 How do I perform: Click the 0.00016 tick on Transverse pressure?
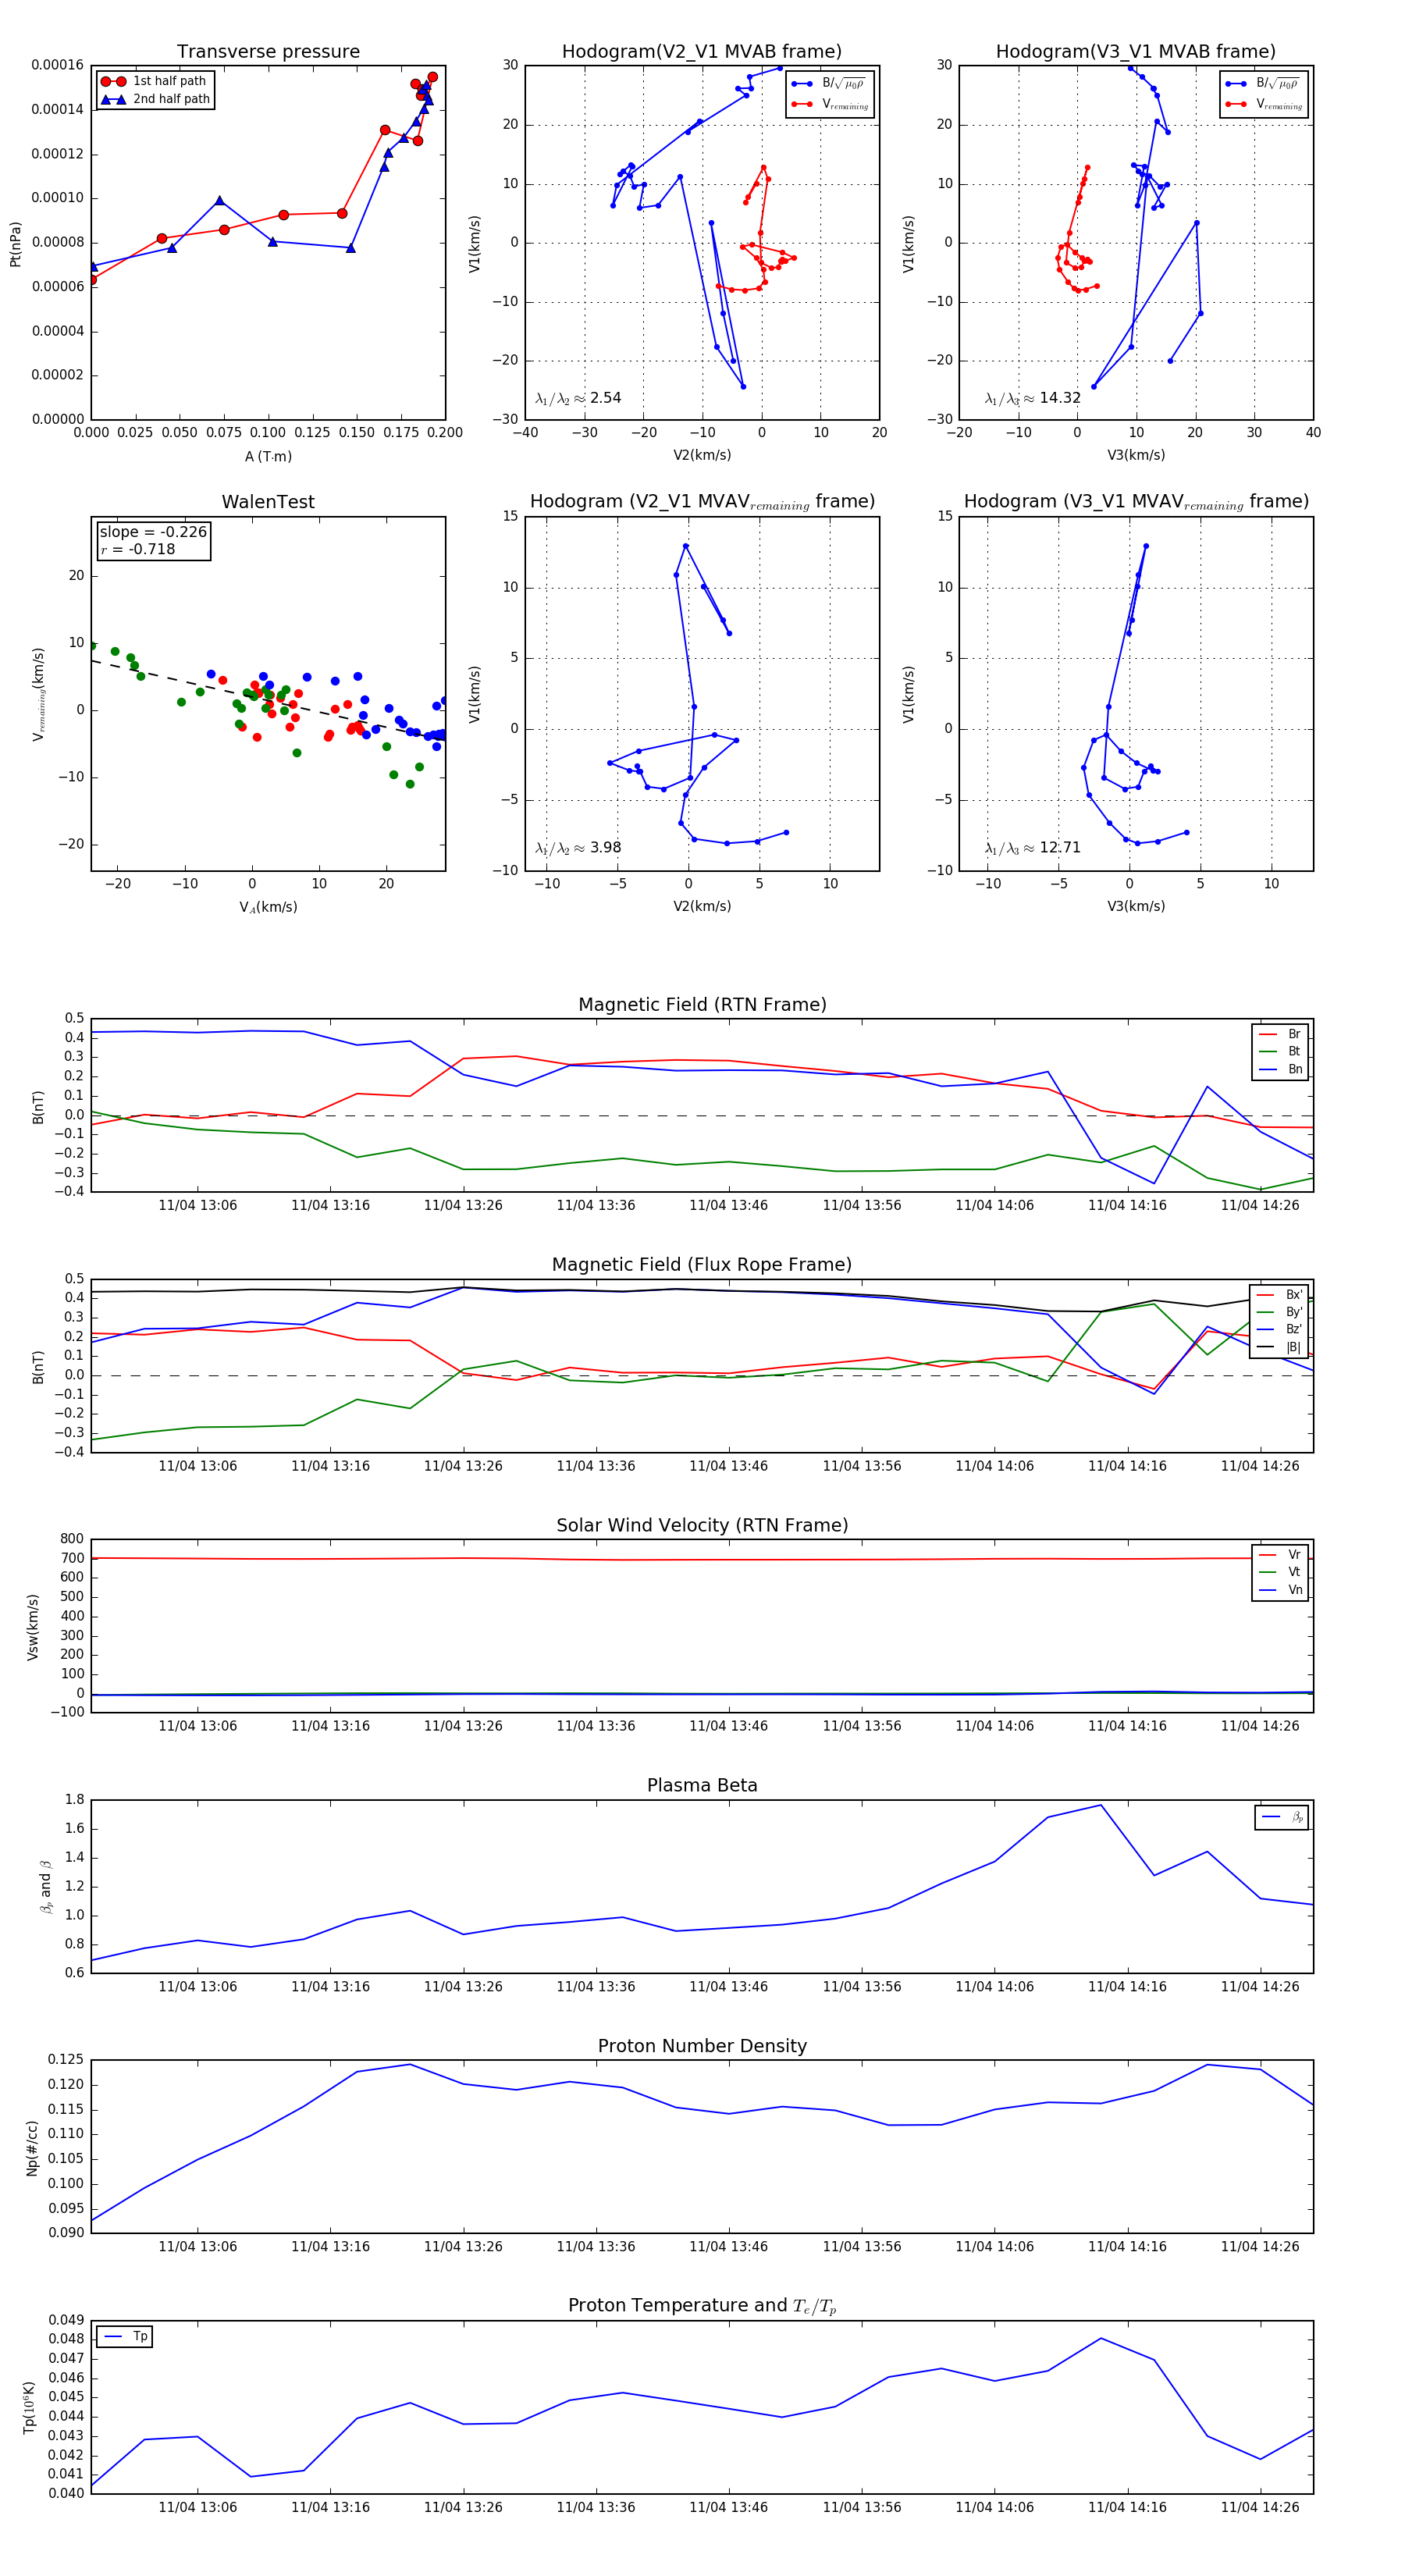pyautogui.click(x=57, y=65)
